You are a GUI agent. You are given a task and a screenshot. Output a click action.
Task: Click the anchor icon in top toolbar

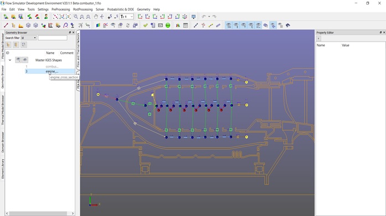[x=185, y=17]
